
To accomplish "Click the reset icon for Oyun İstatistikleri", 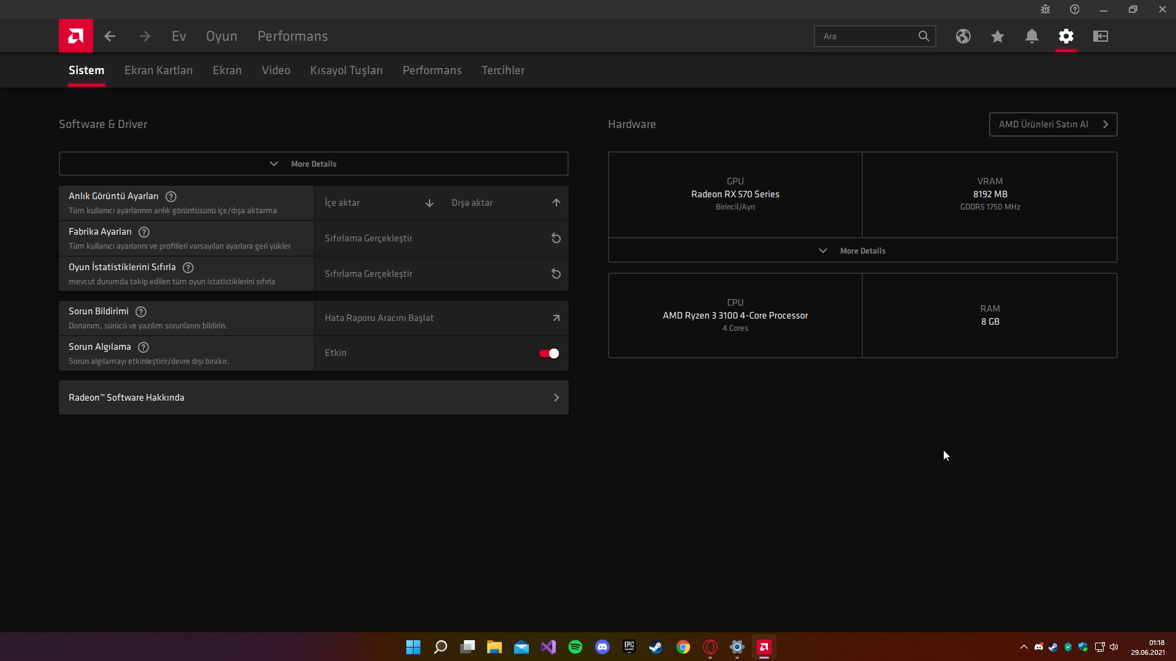I will 556,274.
